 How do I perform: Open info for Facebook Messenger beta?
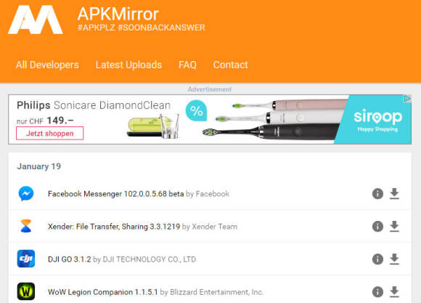377,193
